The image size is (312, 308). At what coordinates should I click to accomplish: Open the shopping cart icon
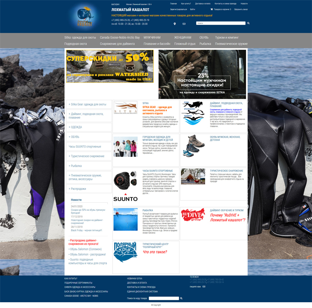tap(212, 9)
